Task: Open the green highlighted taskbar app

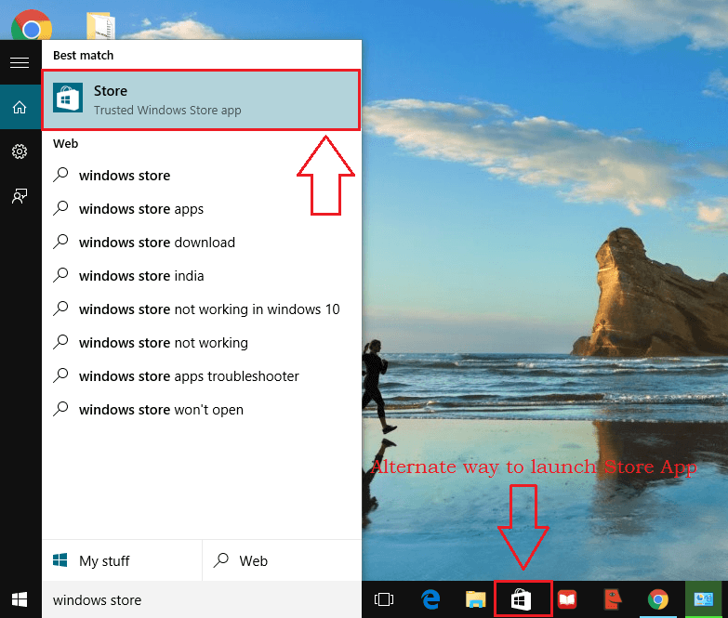Action: 705,600
